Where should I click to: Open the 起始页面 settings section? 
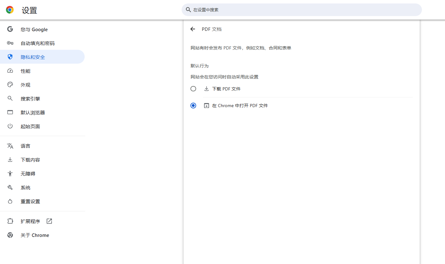(x=42, y=126)
